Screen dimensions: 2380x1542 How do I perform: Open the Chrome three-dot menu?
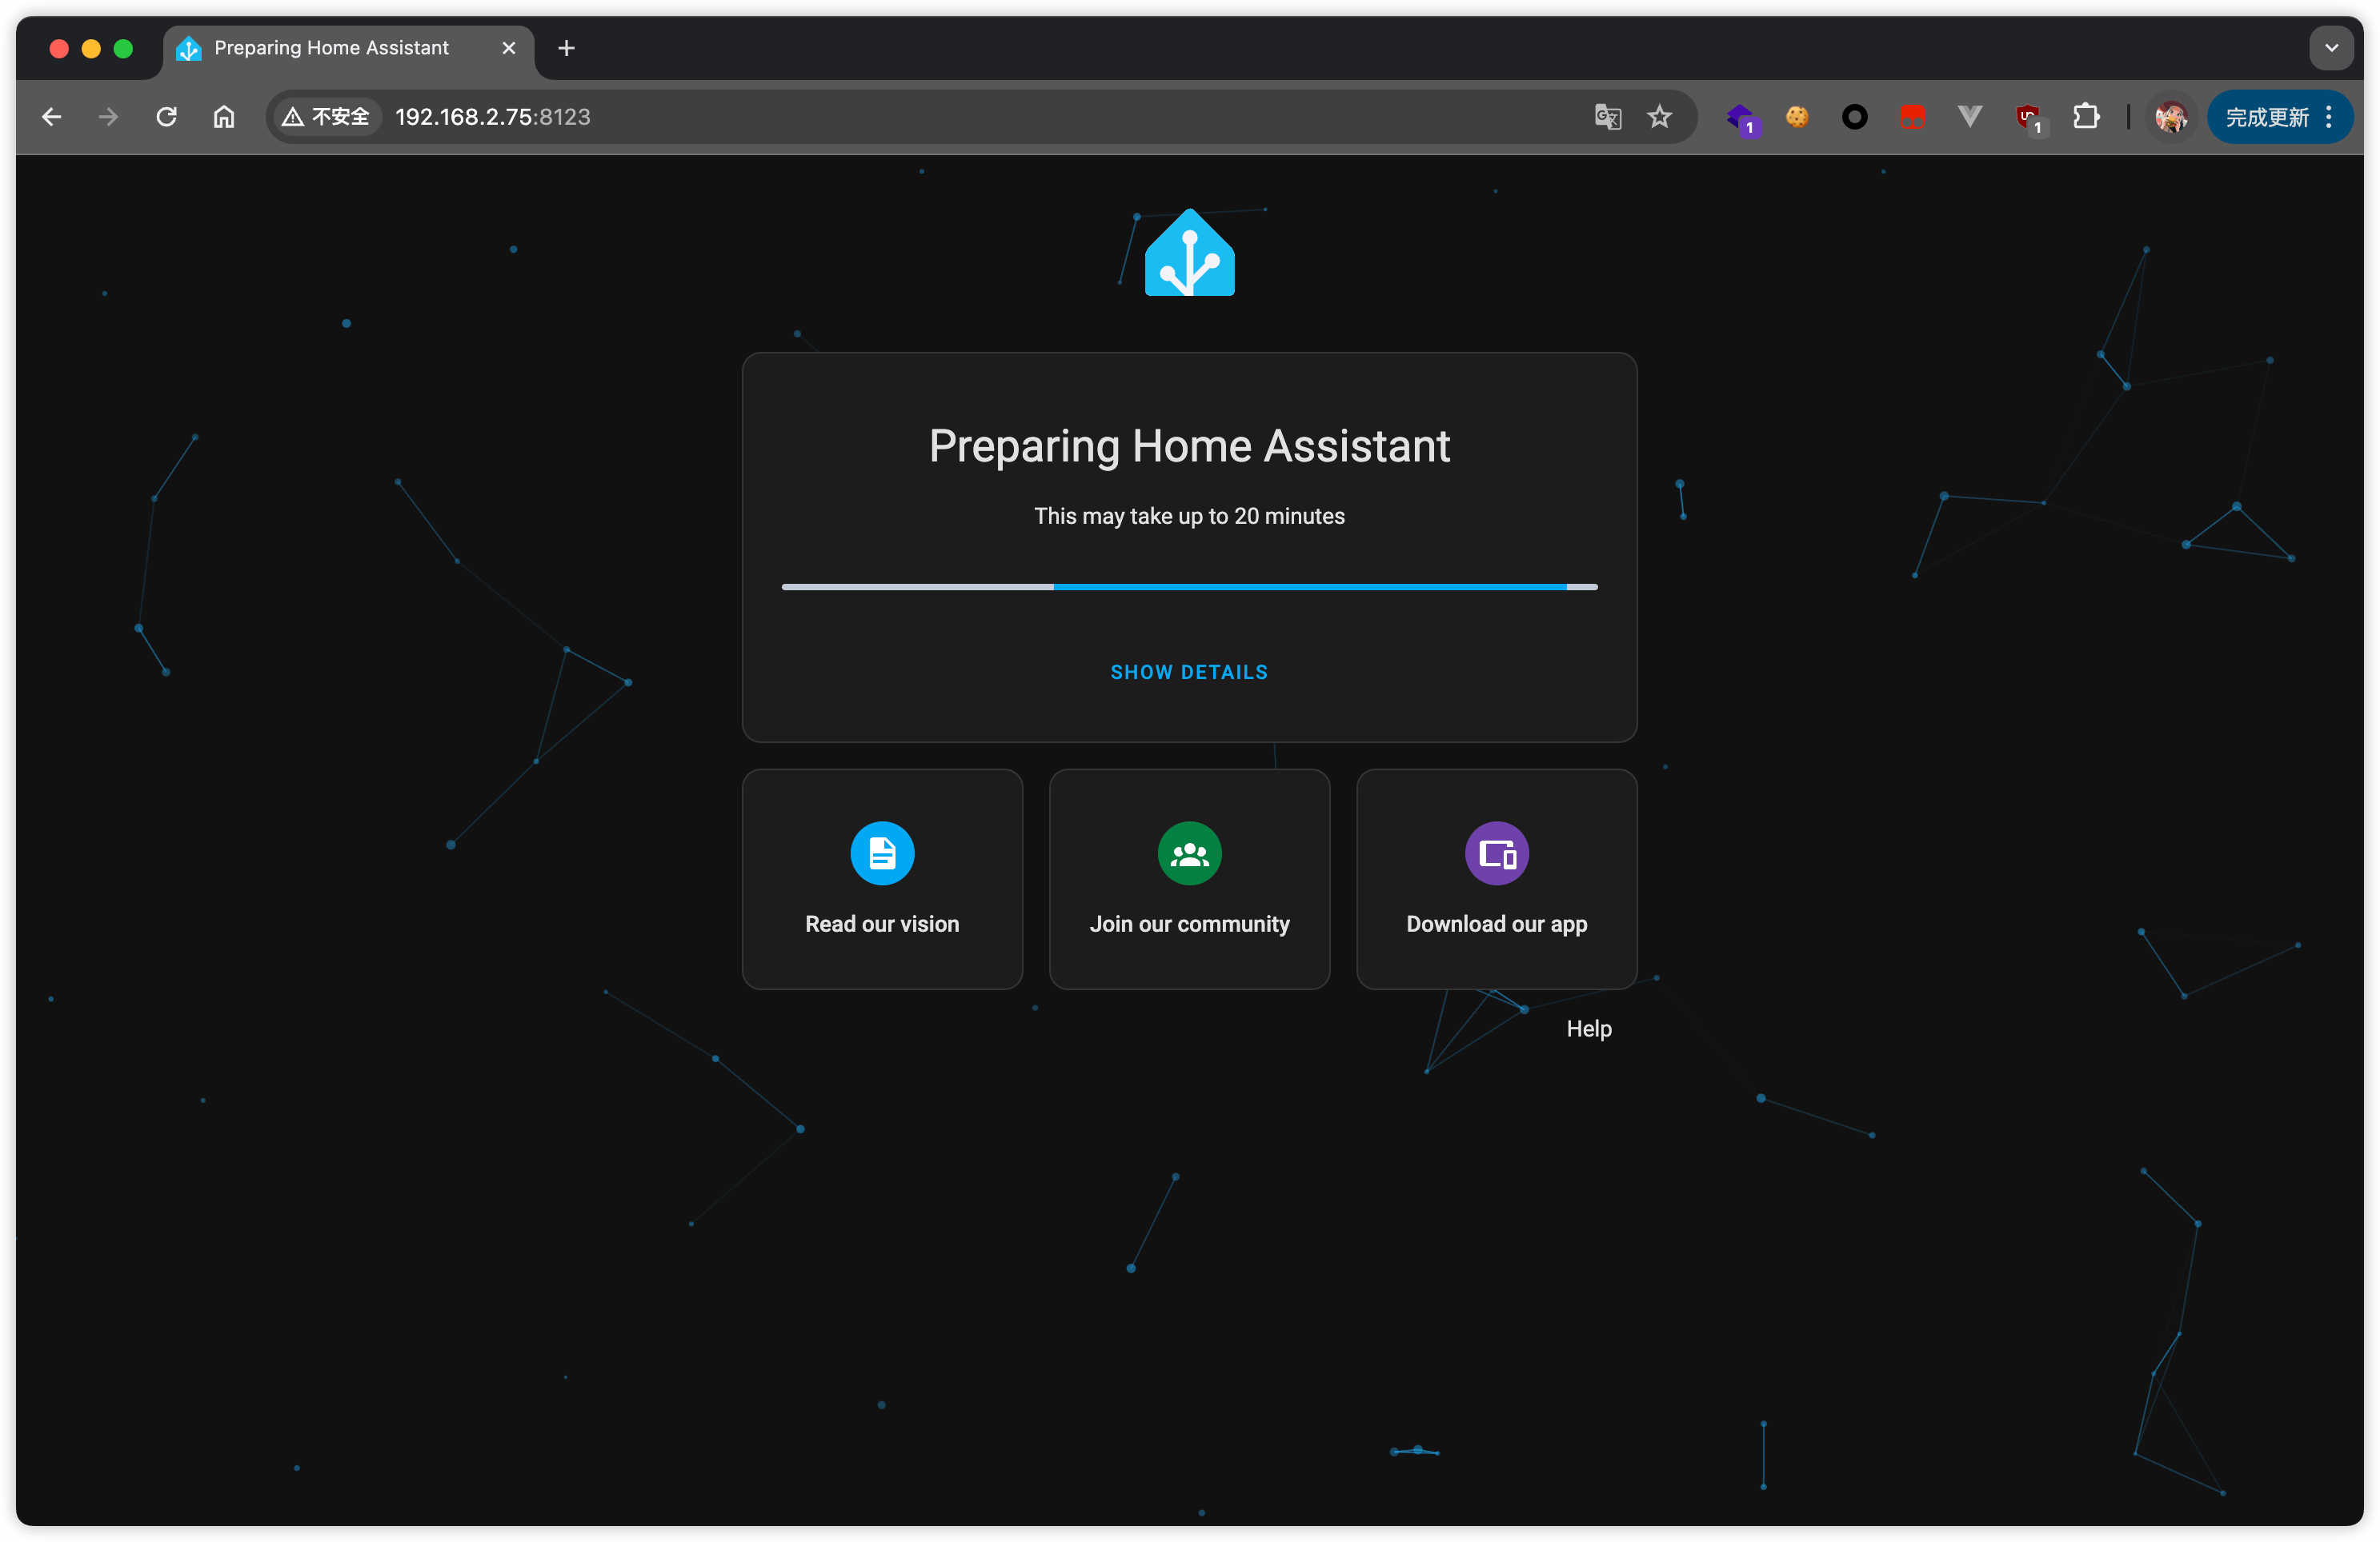pos(2330,117)
